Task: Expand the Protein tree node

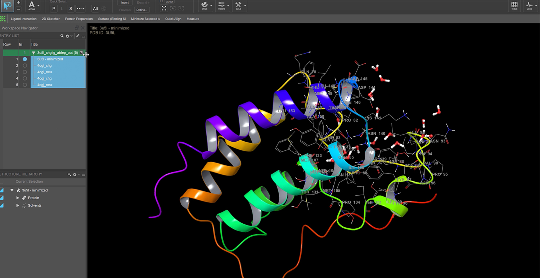Action: [x=18, y=198]
